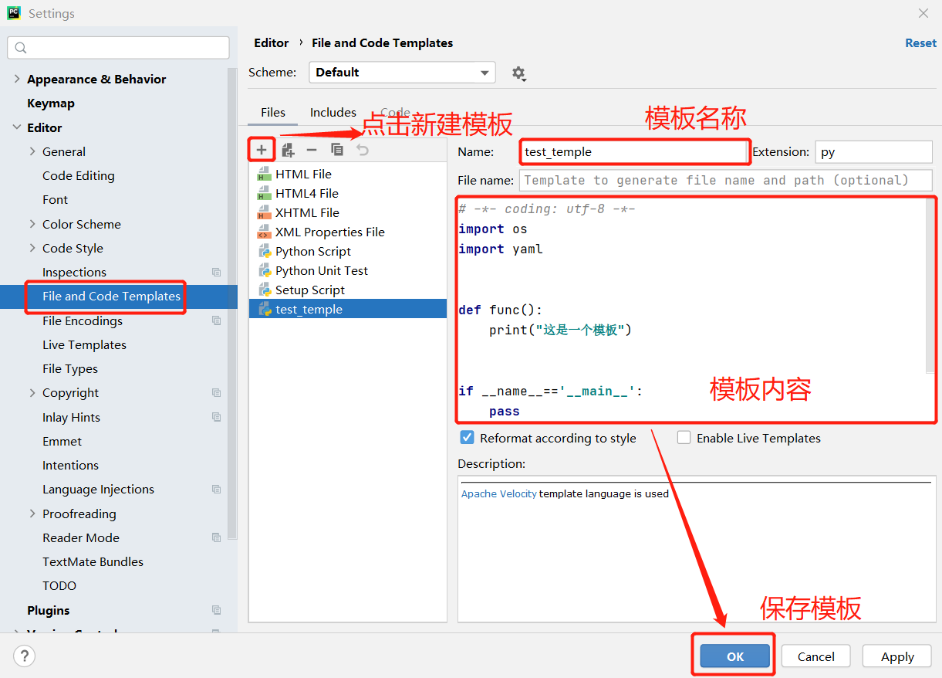Screen dimensions: 942x678
Task: Click the HTML4 File template icon
Action: 265,193
